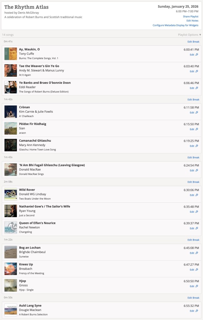Click the edit pencil icon for Camanachd Ghlaschu

point(197,146)
